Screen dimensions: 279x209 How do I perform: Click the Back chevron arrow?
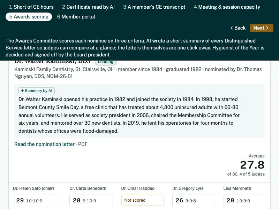[x=232, y=28]
